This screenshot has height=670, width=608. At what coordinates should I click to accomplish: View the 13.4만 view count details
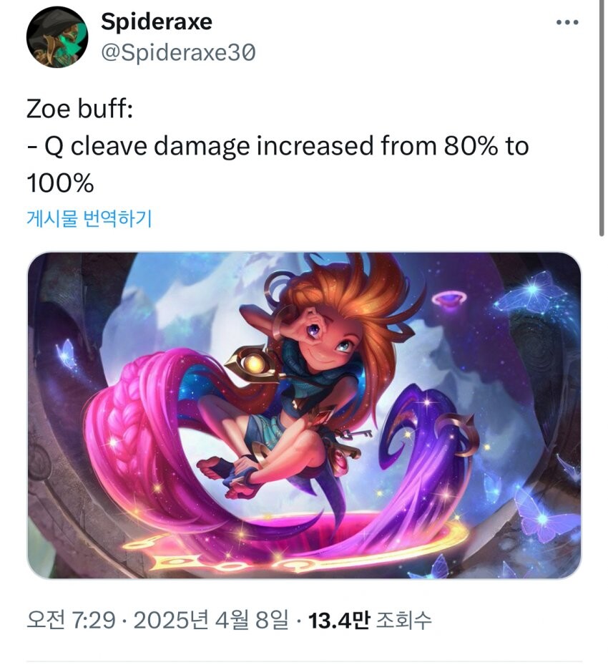tap(338, 620)
